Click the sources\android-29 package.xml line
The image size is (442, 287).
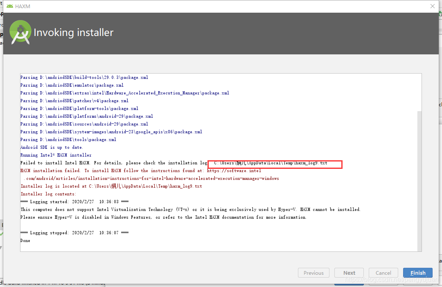84,124
